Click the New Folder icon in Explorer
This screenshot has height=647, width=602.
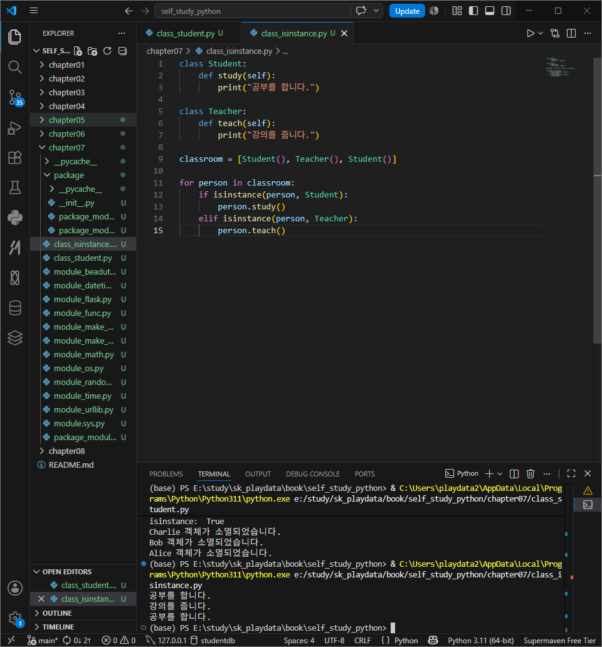click(x=92, y=51)
